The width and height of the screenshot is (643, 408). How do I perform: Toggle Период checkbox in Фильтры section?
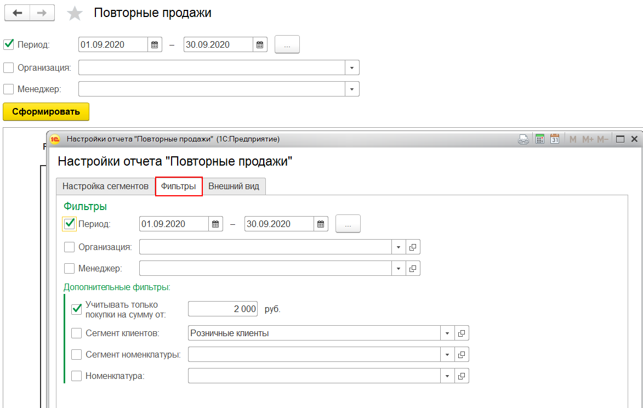[x=69, y=224]
